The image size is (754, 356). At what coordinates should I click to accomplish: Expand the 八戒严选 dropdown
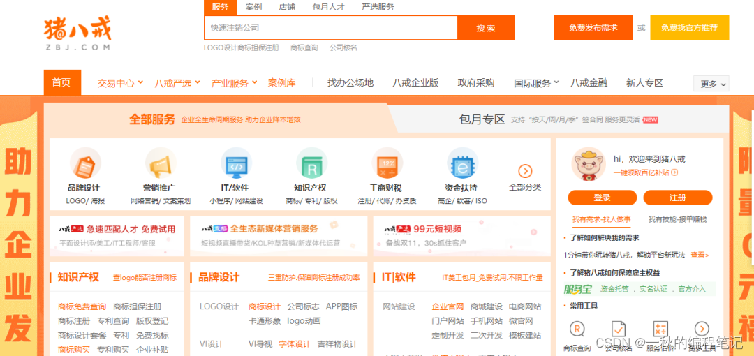(177, 83)
